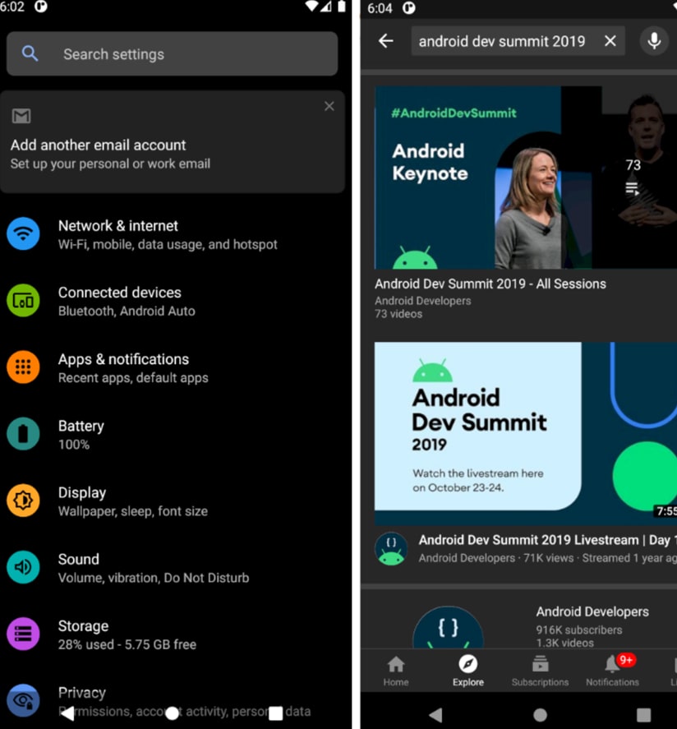This screenshot has width=677, height=729.
Task: Tap the Sound speaker icon
Action: click(x=23, y=567)
